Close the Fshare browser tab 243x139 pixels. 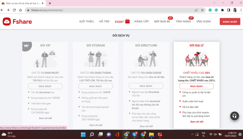tap(43, 3)
